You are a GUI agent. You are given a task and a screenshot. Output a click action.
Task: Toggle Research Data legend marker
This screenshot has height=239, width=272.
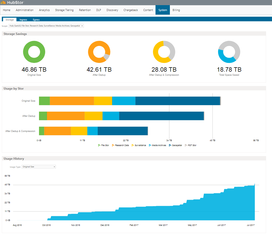[113, 145]
